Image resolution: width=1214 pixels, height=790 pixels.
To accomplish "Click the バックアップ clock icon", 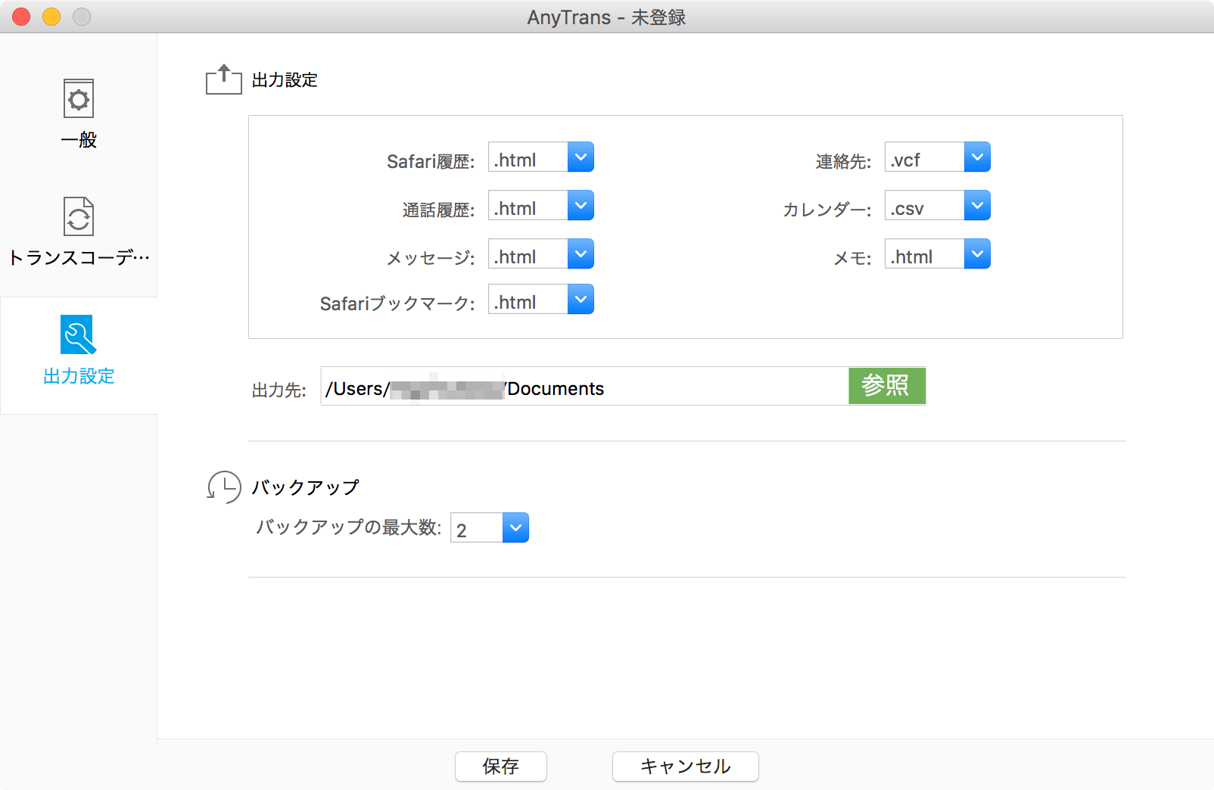I will [x=224, y=487].
